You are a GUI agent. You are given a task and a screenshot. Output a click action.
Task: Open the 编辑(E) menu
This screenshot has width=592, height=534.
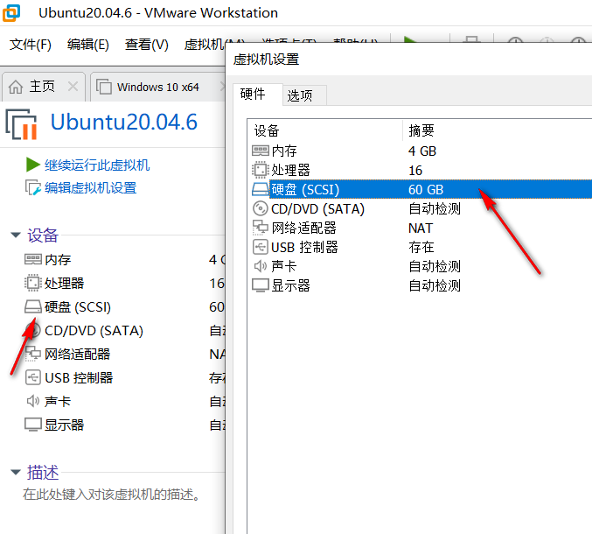coord(88,45)
